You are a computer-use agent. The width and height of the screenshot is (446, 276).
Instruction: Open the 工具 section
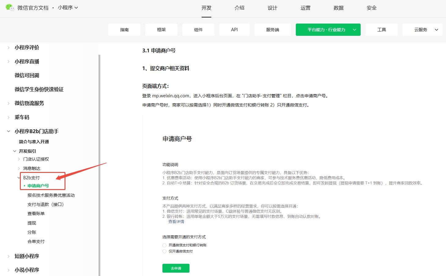[381, 30]
